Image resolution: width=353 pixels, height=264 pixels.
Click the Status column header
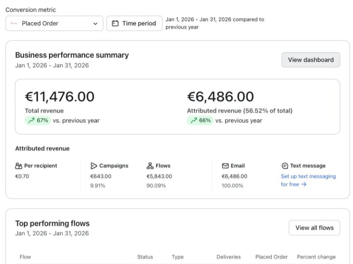pyautogui.click(x=145, y=257)
